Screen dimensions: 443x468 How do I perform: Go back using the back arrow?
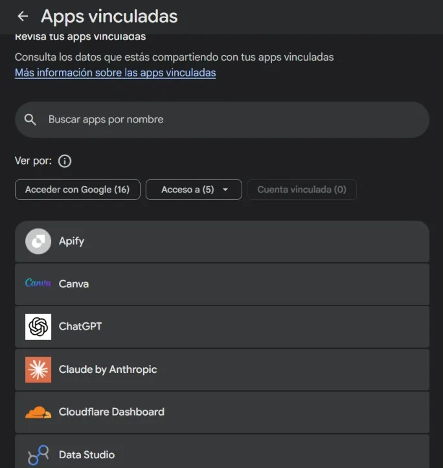point(23,16)
